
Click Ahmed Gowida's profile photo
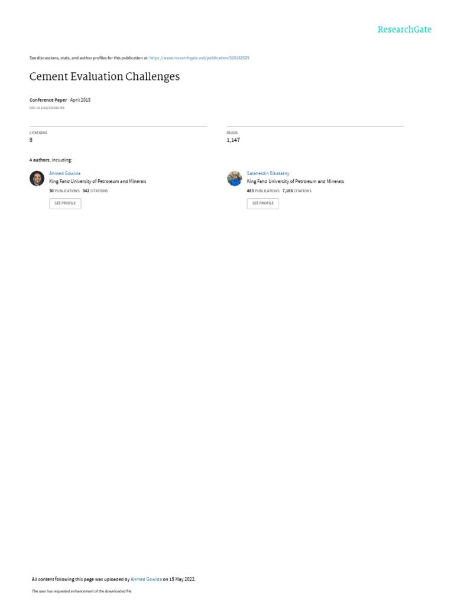point(37,179)
